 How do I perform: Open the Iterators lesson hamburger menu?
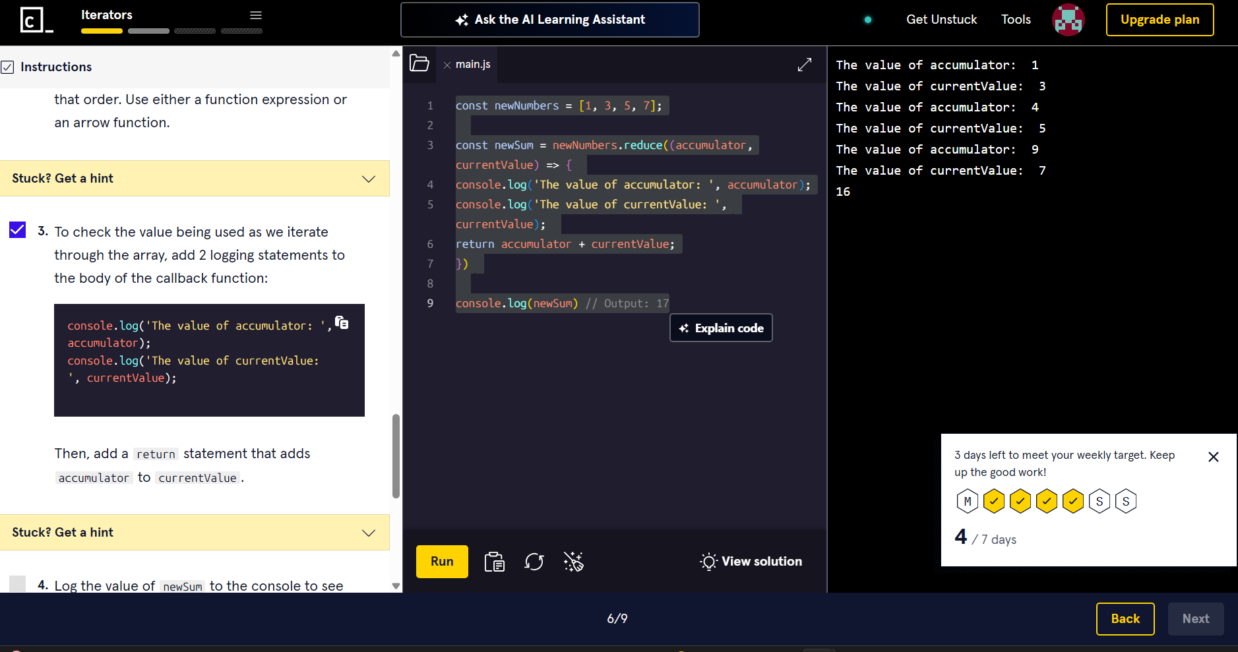click(256, 15)
